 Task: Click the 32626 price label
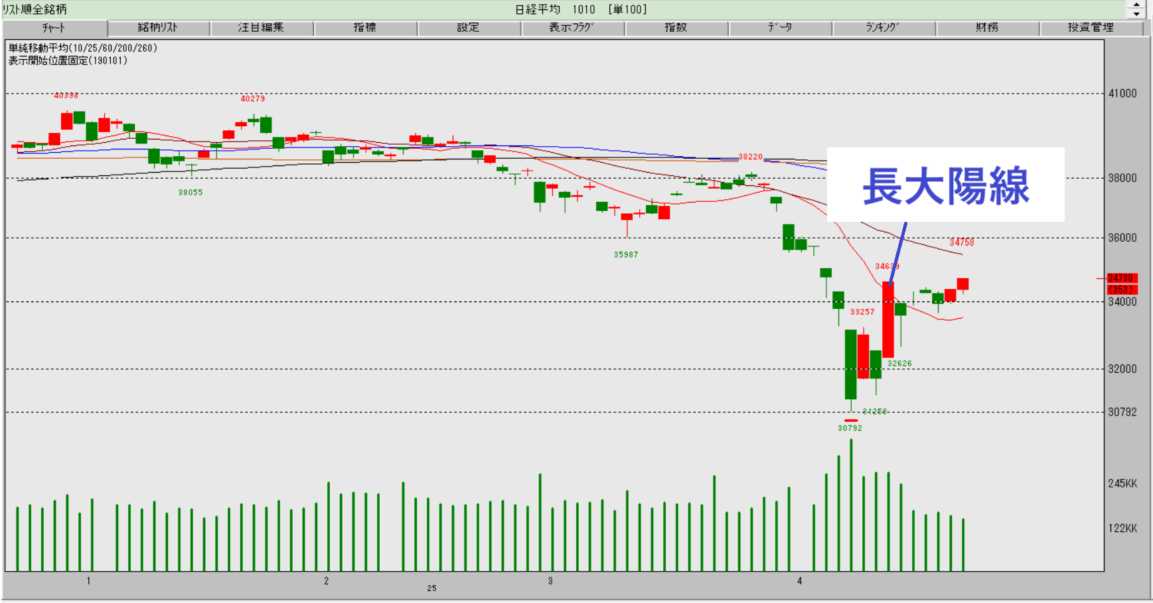click(x=899, y=363)
